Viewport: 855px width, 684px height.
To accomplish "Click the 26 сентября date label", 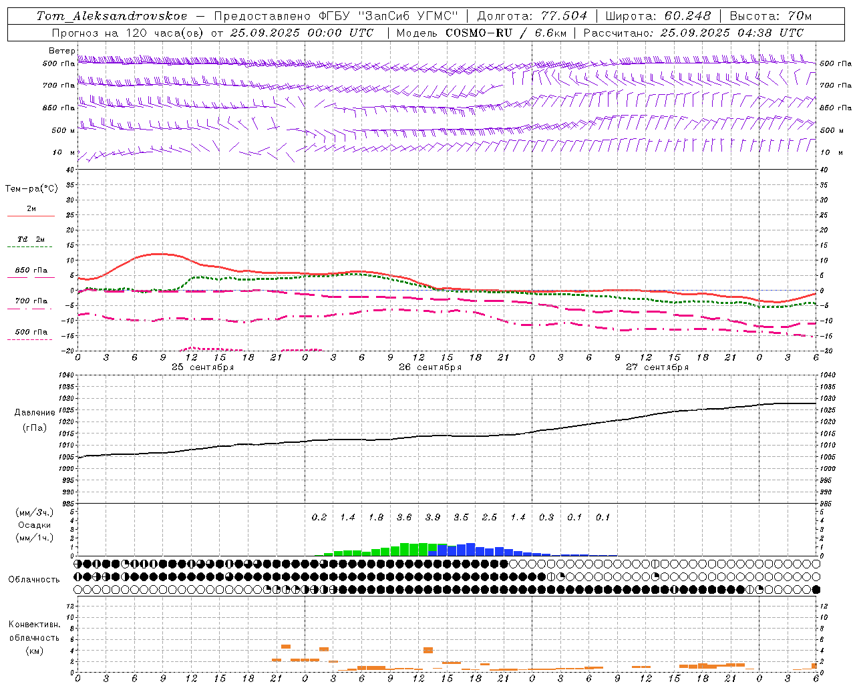I will pos(430,367).
